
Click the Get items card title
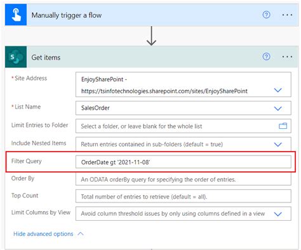click(46, 57)
